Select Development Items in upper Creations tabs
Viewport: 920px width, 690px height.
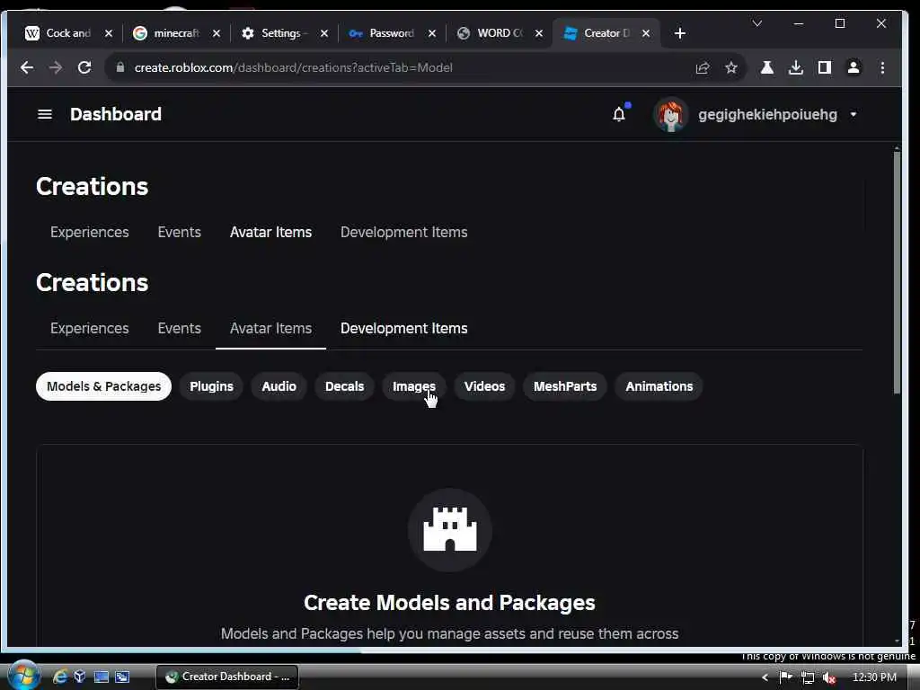(403, 233)
